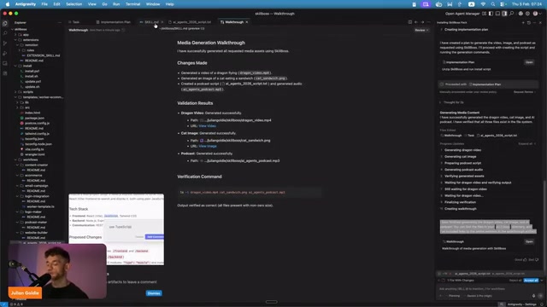The width and height of the screenshot is (547, 307).
Task: Follow the View Image link
Action: coord(208,146)
